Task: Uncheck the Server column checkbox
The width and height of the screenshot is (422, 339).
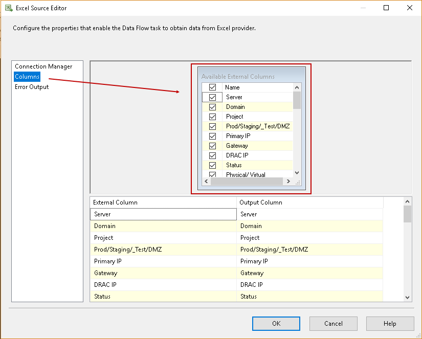Action: point(212,97)
